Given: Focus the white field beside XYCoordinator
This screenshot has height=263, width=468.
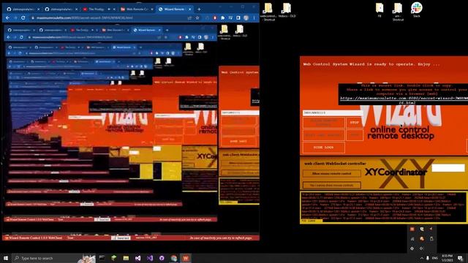Looking at the screenshot, I should point(448,168).
